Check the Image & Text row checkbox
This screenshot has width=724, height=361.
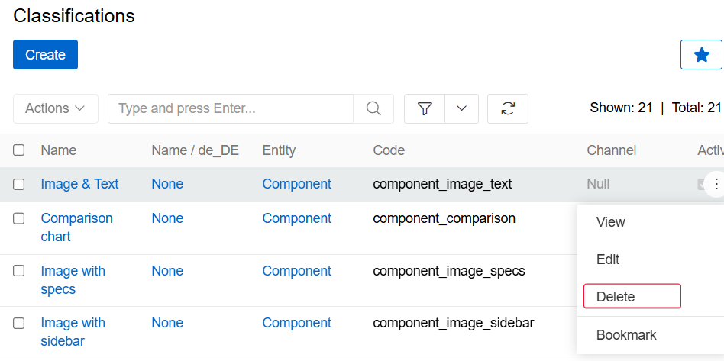[19, 184]
